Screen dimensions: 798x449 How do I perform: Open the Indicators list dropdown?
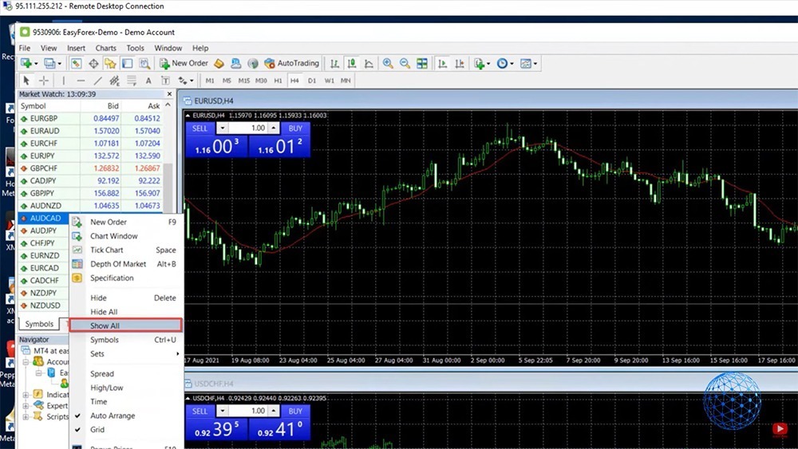481,64
